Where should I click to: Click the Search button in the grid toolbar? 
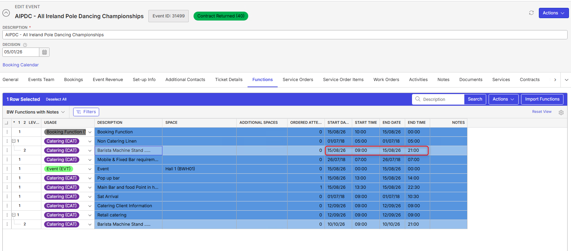[x=475, y=99]
